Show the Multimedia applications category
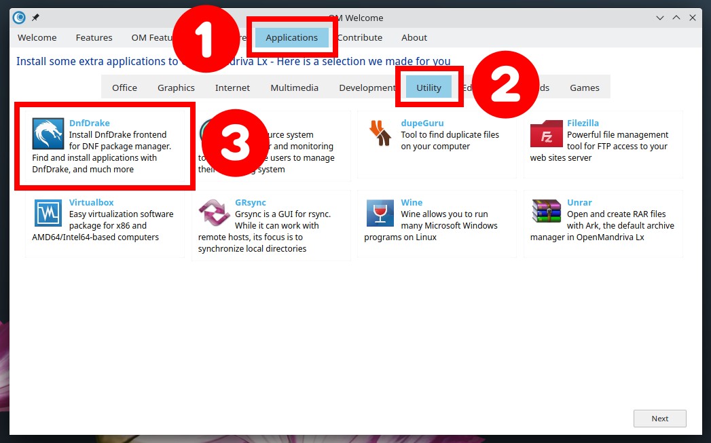Image resolution: width=711 pixels, height=443 pixels. pyautogui.click(x=294, y=88)
